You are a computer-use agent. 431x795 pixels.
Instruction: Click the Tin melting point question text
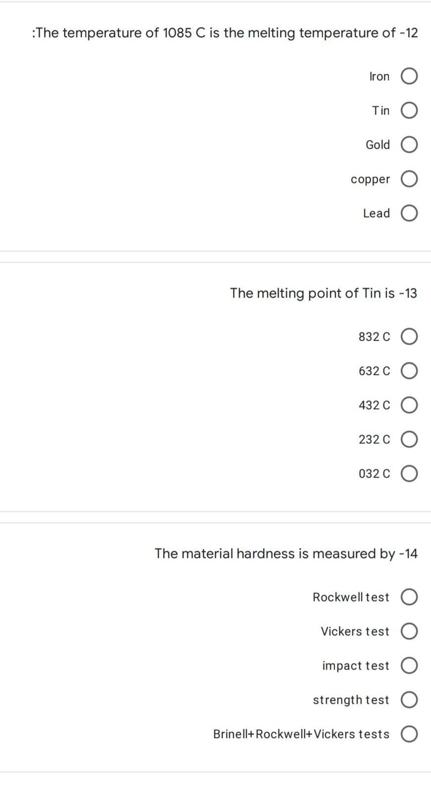[323, 293]
